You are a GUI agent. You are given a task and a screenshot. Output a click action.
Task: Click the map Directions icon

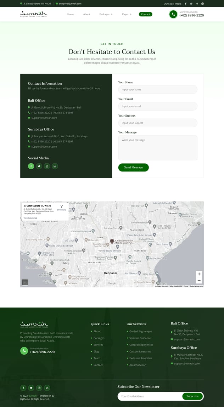pos(61,207)
